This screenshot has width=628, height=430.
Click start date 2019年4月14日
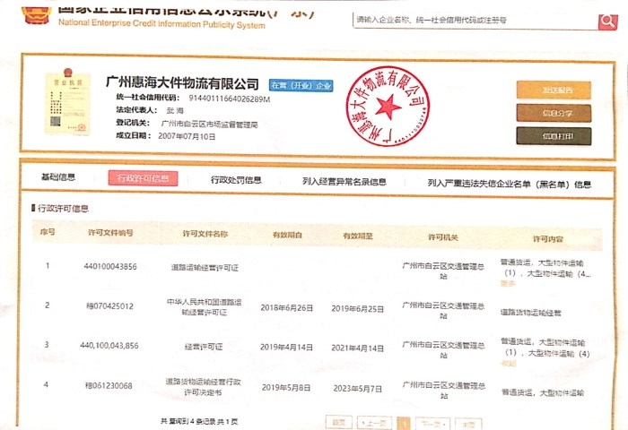(286, 347)
